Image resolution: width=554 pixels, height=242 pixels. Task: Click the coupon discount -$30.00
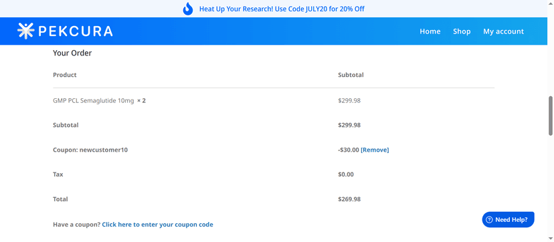(349, 150)
